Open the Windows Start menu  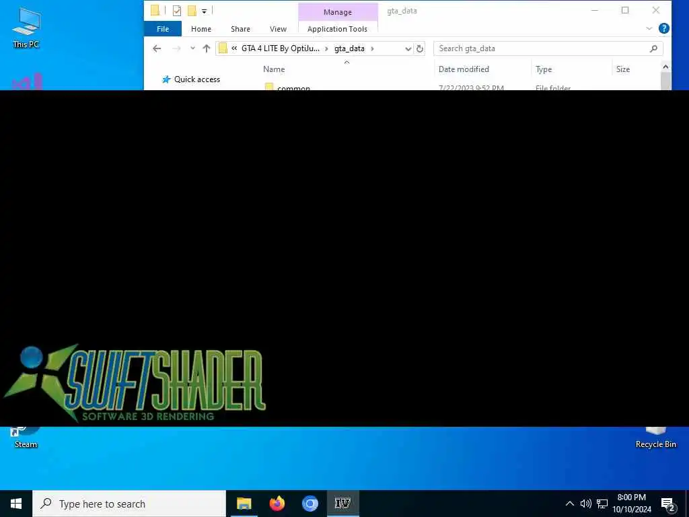[16, 504]
